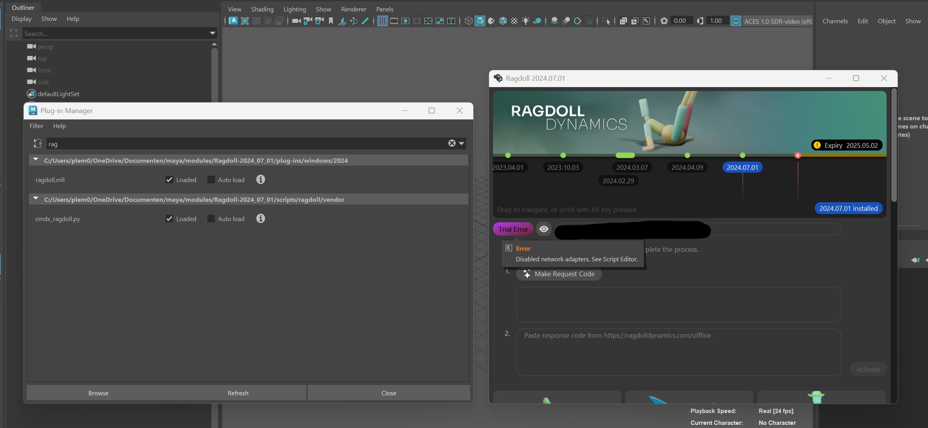Toggle the viewport Grid icon
The image size is (928, 428).
coord(382,21)
